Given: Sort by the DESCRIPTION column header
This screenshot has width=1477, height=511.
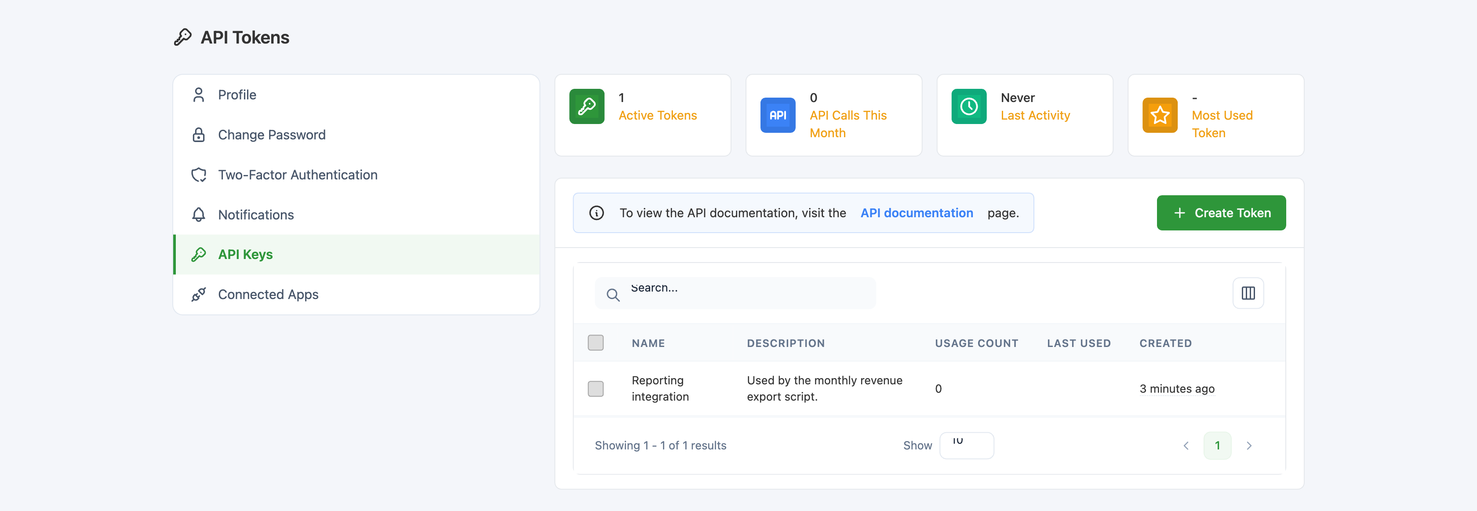Looking at the screenshot, I should (x=786, y=343).
